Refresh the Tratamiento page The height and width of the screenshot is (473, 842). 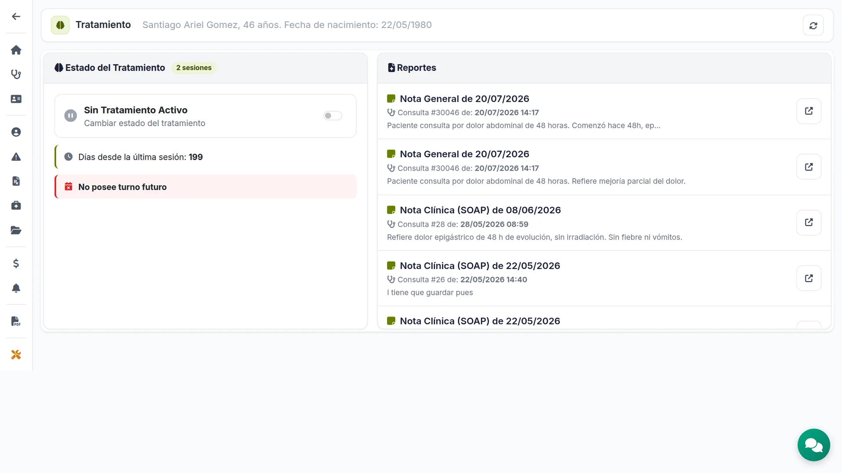pos(813,25)
